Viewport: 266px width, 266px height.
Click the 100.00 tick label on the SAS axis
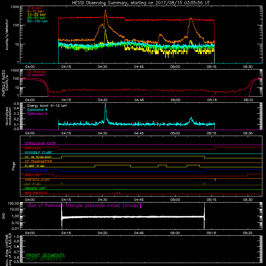(13, 203)
